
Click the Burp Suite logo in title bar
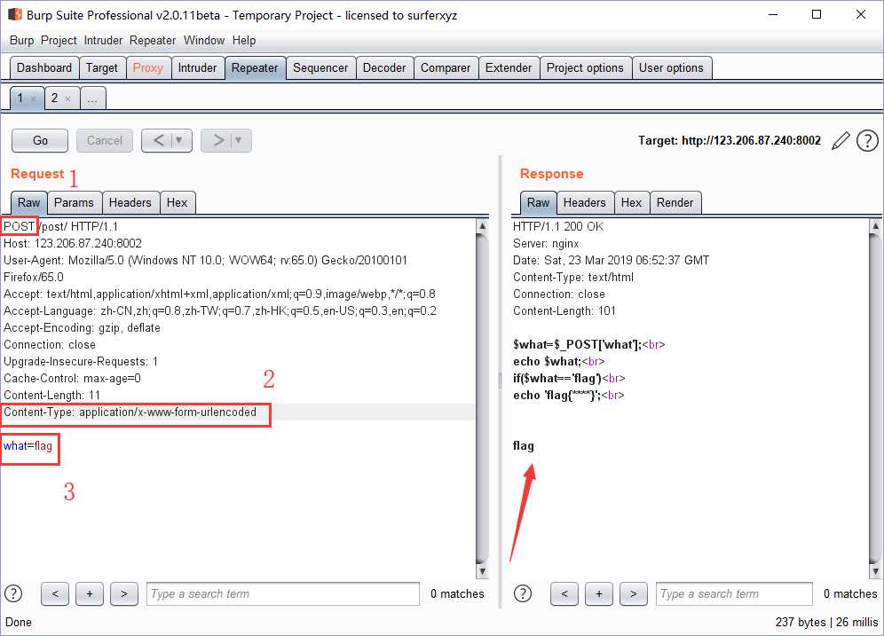tap(15, 14)
